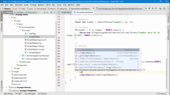170x95 pixels.
Task: Switch to SimpleObject editor tab
Action: tap(65, 12)
